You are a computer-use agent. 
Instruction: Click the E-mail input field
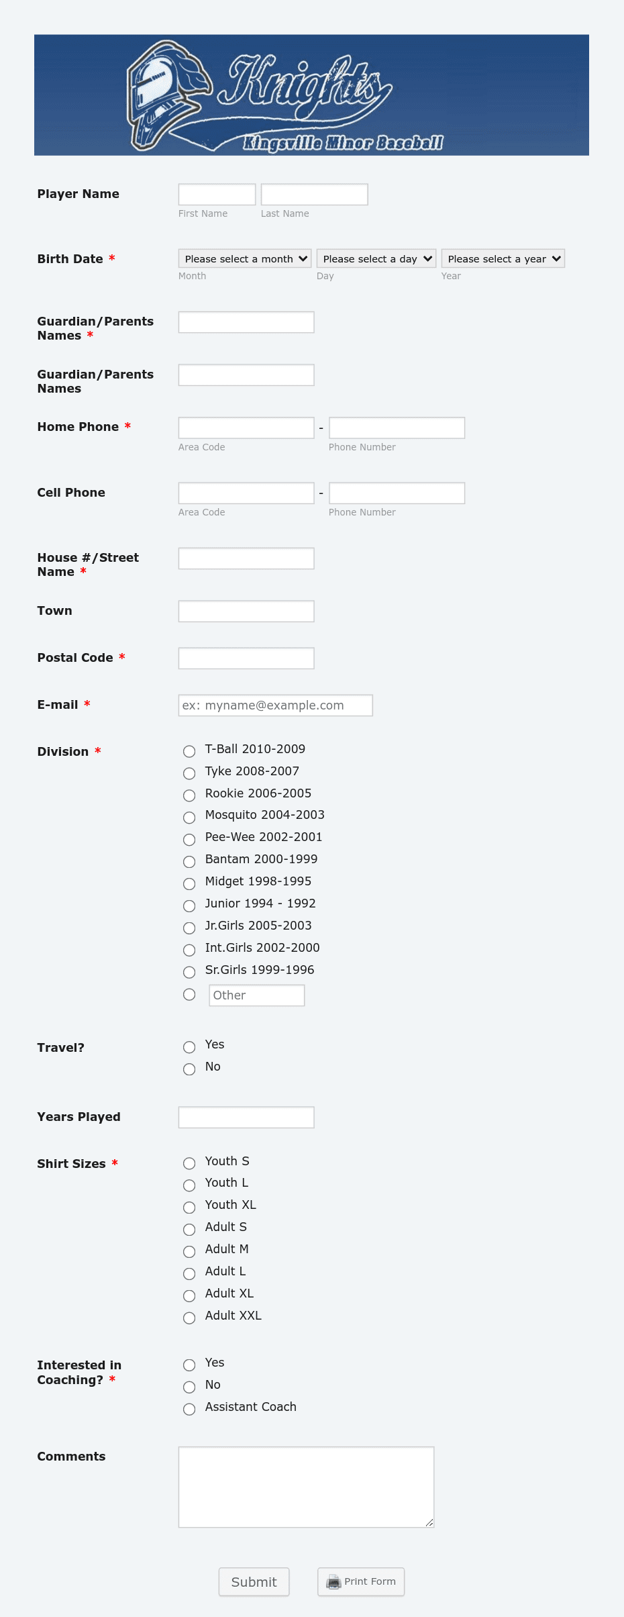(x=276, y=705)
